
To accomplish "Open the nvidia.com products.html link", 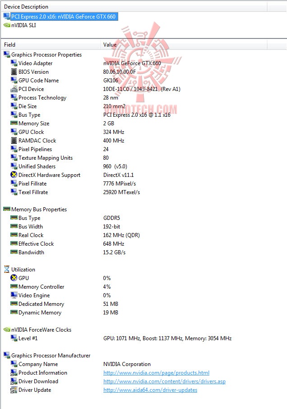I will click(x=157, y=373).
